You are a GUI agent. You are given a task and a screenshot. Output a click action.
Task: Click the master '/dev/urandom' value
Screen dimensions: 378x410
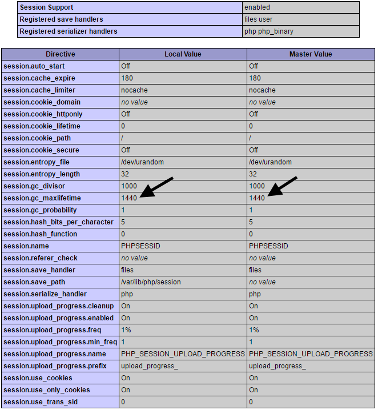[270, 162]
